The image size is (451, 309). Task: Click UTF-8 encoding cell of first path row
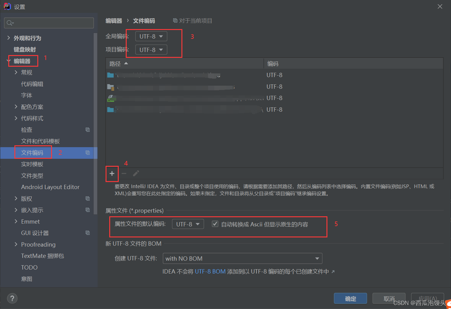[274, 75]
